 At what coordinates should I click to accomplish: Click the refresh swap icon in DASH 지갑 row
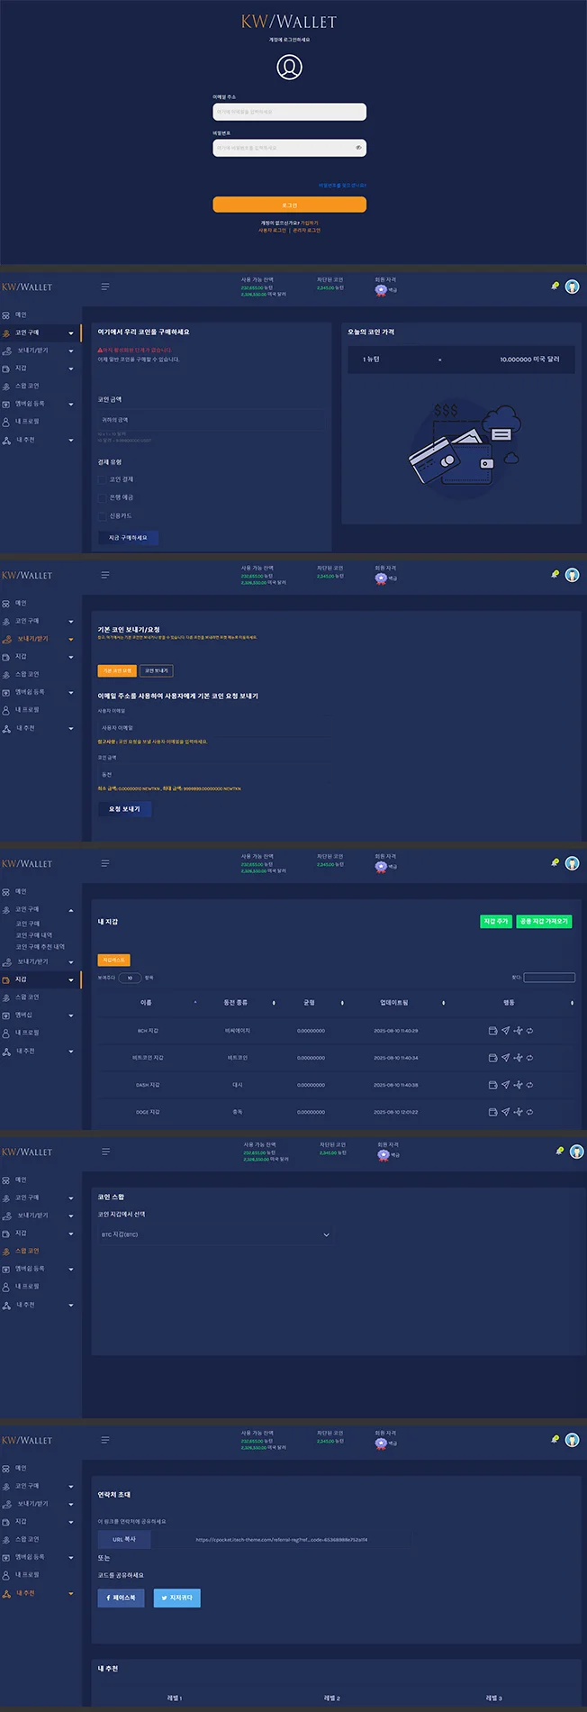(x=529, y=1085)
